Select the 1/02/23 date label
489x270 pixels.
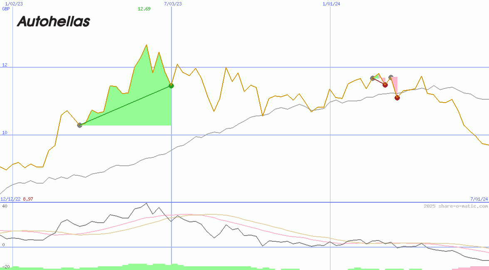click(x=14, y=4)
